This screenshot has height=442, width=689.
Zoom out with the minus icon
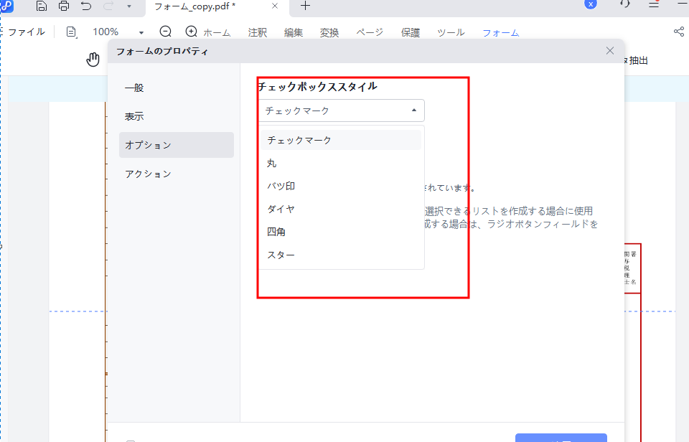click(x=166, y=32)
